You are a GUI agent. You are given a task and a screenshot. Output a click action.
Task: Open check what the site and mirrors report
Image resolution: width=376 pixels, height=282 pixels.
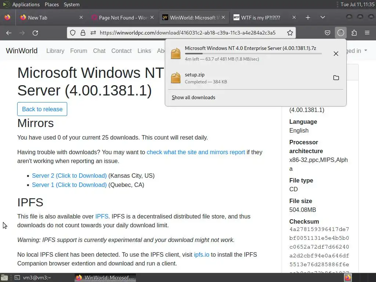(196, 152)
